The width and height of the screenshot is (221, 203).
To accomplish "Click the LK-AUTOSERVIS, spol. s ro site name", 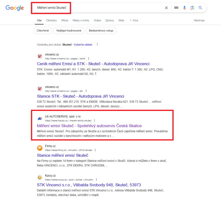I will pos(63,116).
